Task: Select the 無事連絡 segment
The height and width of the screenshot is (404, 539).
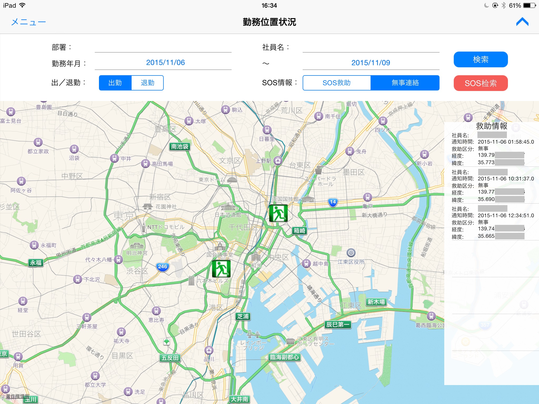Action: (x=405, y=83)
